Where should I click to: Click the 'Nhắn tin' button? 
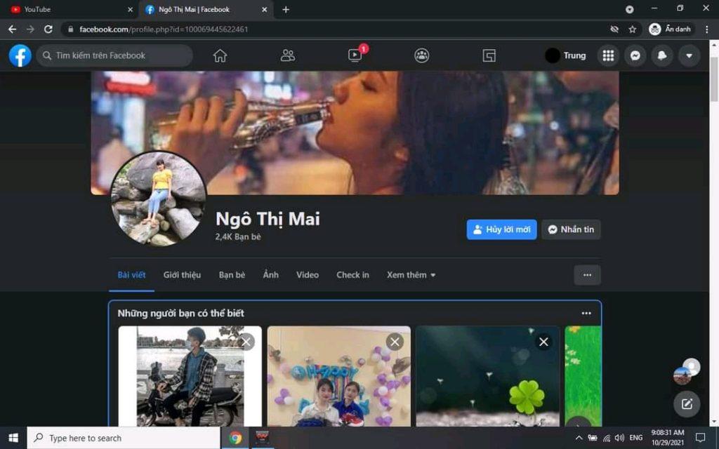point(571,229)
